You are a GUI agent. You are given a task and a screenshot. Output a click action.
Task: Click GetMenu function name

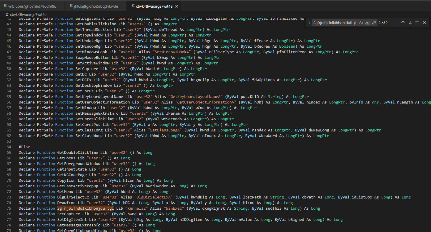(x=65, y=191)
